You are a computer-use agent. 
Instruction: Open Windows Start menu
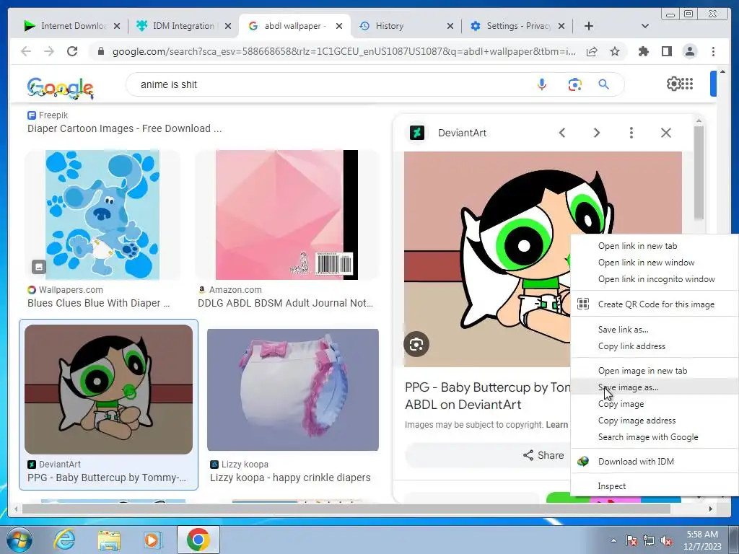[18, 540]
